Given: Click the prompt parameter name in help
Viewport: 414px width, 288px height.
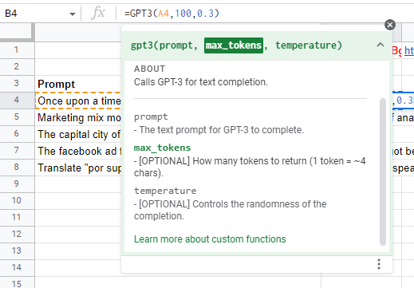Looking at the screenshot, I should pyautogui.click(x=151, y=116).
